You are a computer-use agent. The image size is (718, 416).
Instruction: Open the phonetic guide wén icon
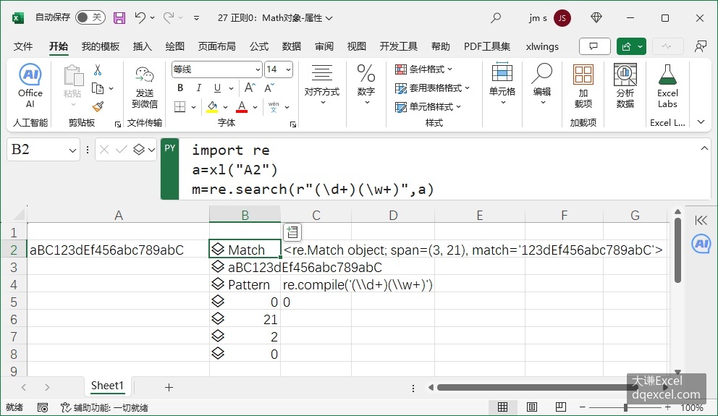pyautogui.click(x=274, y=107)
